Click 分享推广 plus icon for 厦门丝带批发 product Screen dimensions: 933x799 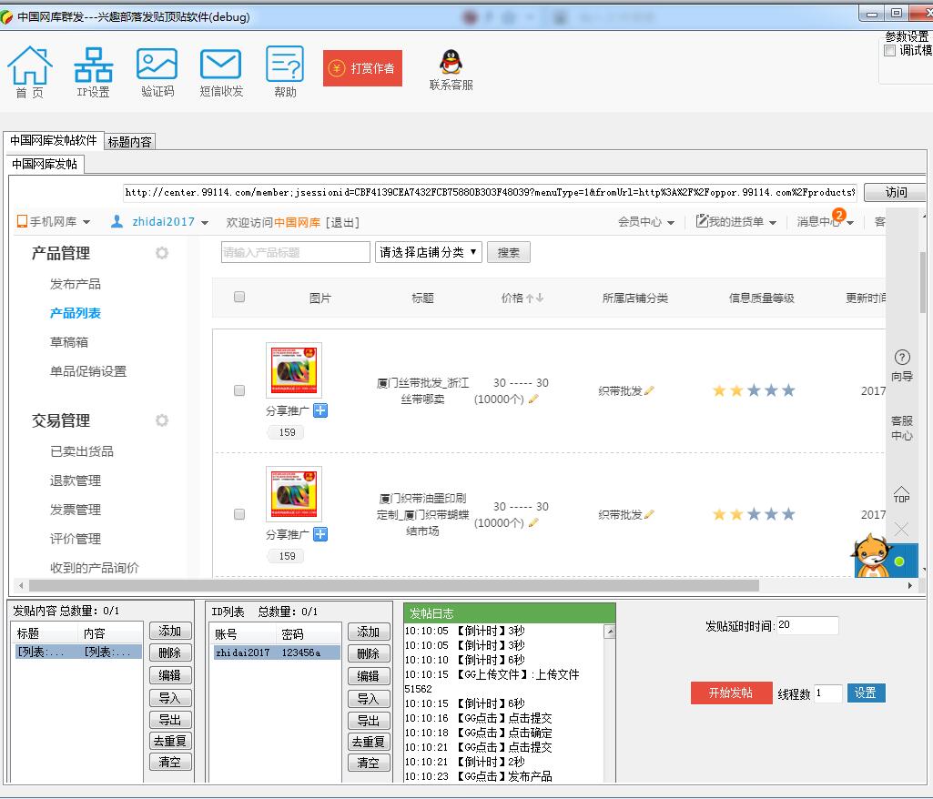point(320,410)
